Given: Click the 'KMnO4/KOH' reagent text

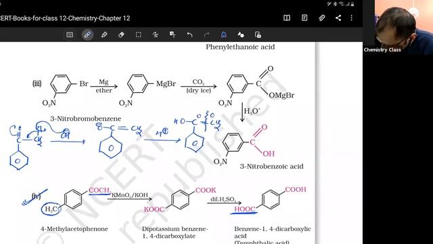Looking at the screenshot, I should [x=130, y=195].
